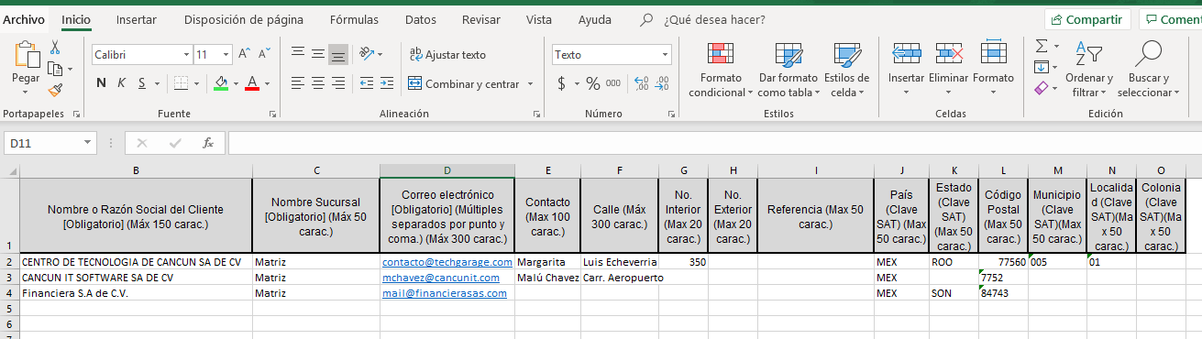This screenshot has width=1202, height=339.
Task: Click the percent style icon
Action: point(592,83)
